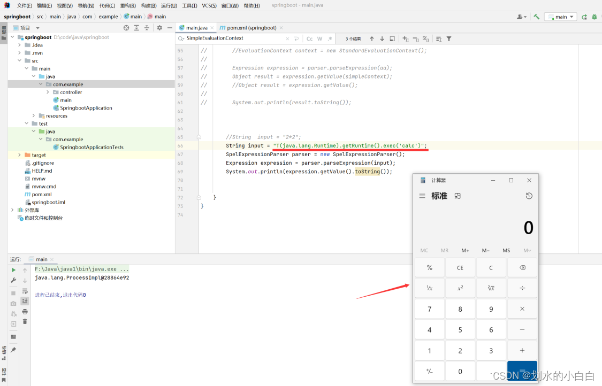Open the project view mode dropdown
The image size is (602, 386).
37,28
